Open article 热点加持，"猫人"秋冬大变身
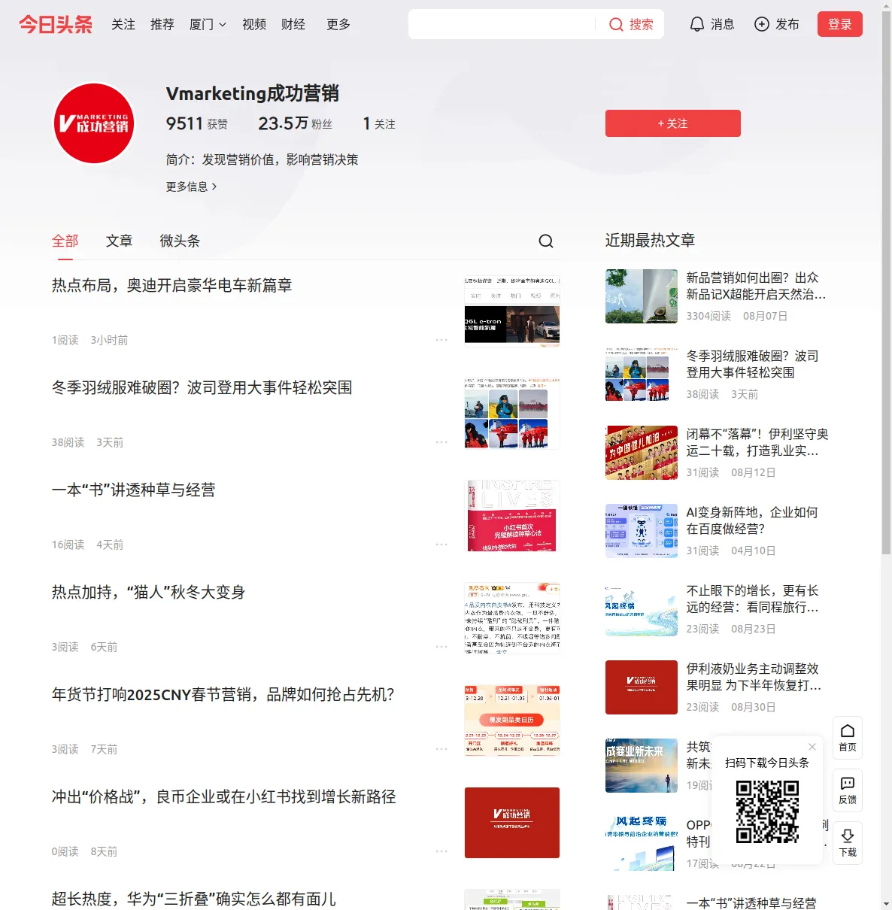Image resolution: width=892 pixels, height=910 pixels. (148, 593)
